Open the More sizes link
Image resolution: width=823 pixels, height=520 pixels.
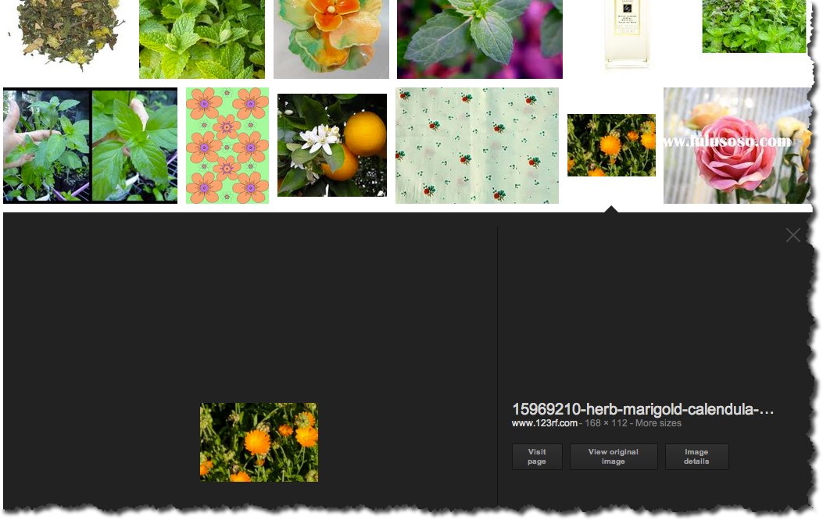coord(657,422)
